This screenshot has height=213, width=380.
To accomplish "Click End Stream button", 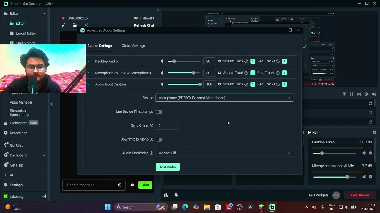I will [x=360, y=195].
